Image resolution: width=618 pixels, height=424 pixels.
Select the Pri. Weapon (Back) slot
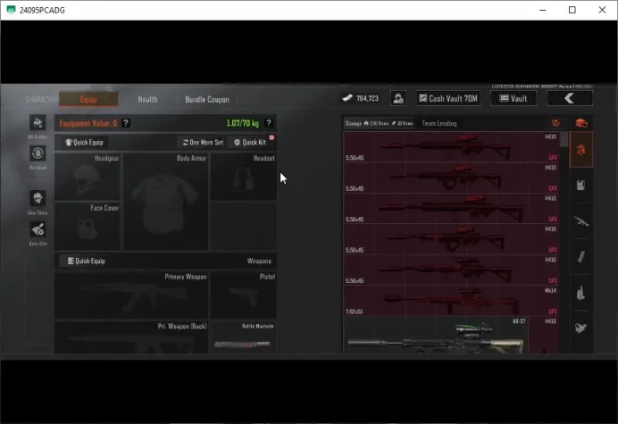[131, 337]
